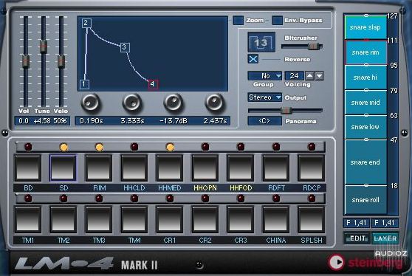Screen dimensions: 412x276
Task: Trigger the CR1 crash pad
Action: (x=170, y=219)
